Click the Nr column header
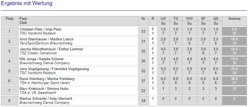The height and width of the screenshot is (107, 248). [x=143, y=19]
